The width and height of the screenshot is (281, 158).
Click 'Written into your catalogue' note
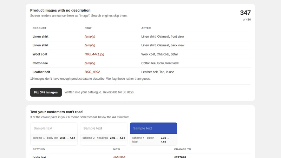coord(99,92)
